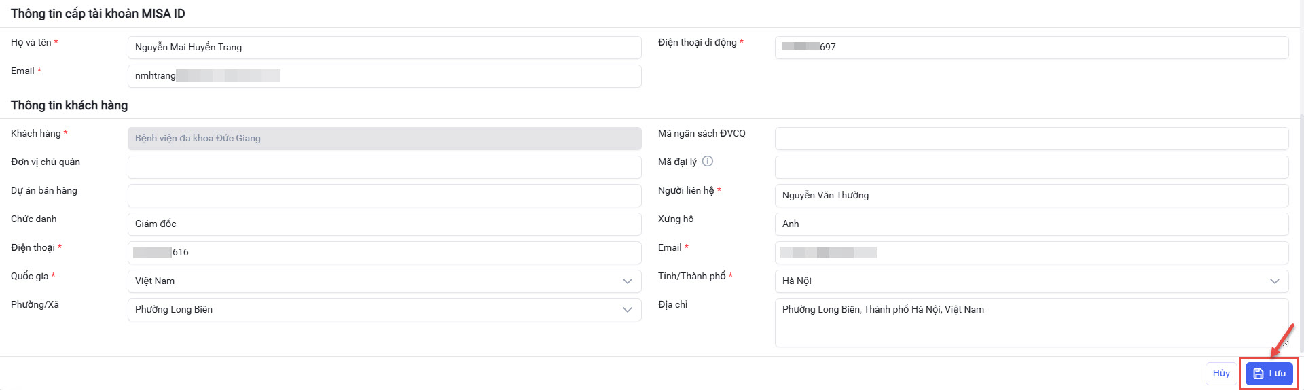The width and height of the screenshot is (1304, 390).
Task: Click the disabled Khách hàng field
Action: [384, 139]
